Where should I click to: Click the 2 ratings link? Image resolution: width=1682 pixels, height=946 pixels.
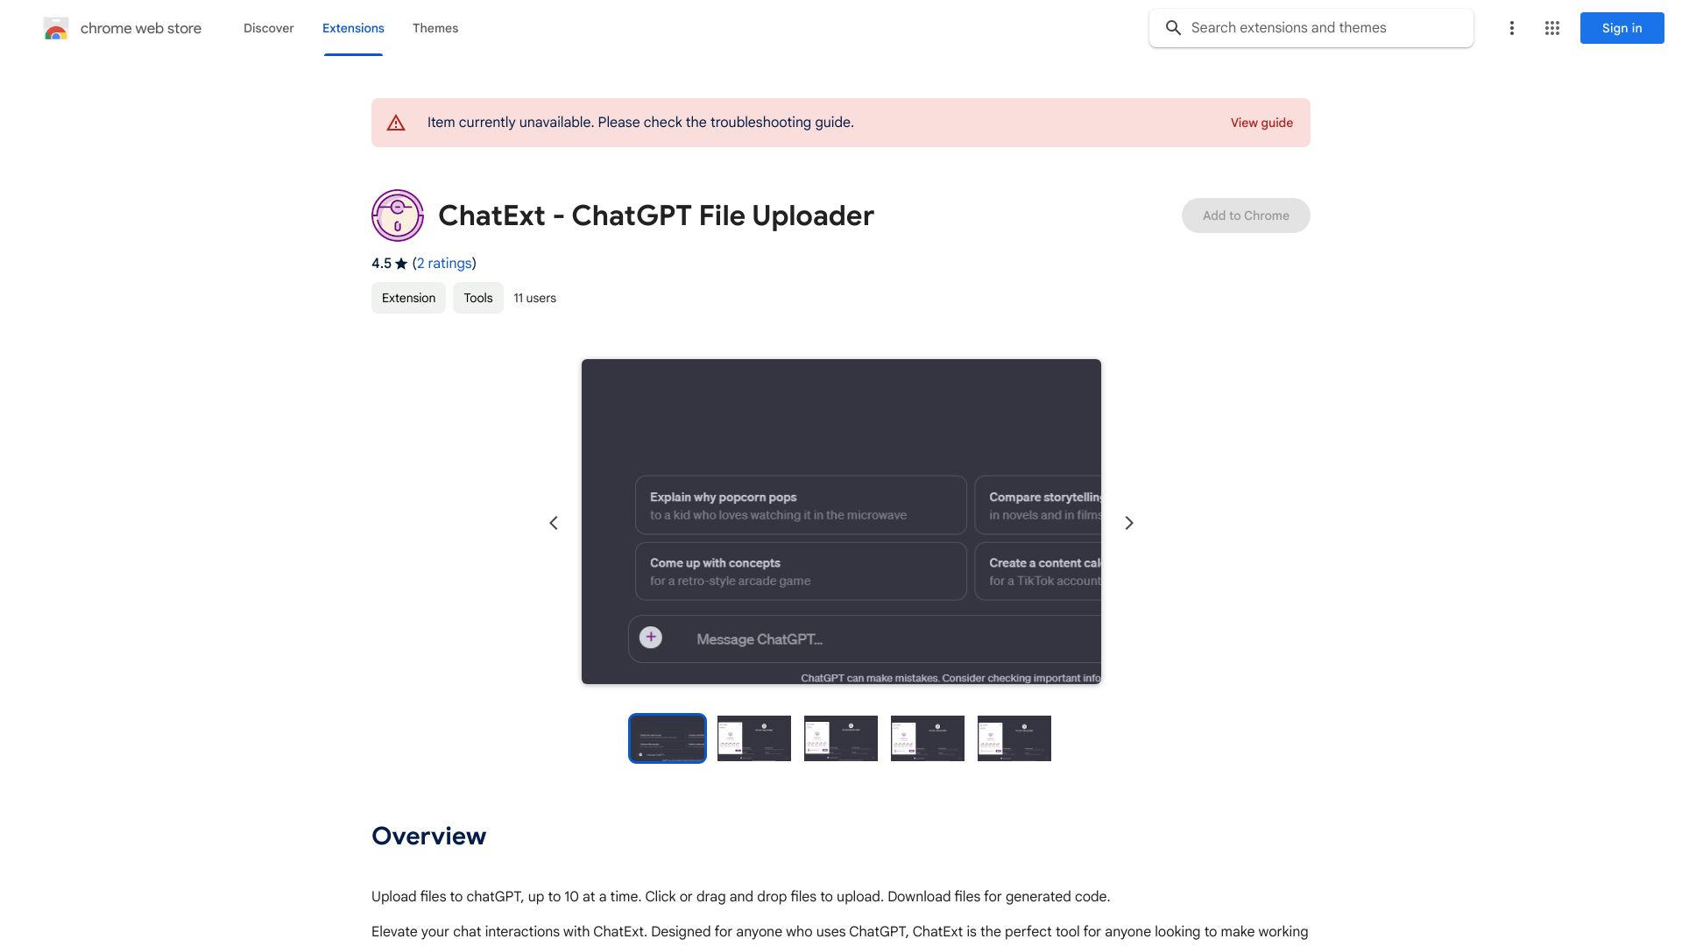[x=442, y=264]
